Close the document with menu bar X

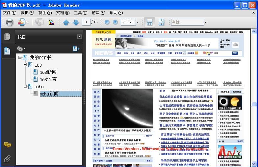[x=253, y=12]
